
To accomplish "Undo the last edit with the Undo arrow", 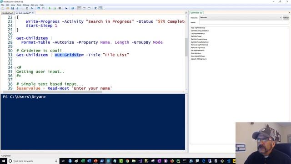I will pos(38,8).
